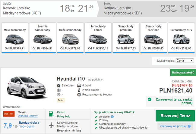Click the Hyundai i10 title

coord(71,79)
